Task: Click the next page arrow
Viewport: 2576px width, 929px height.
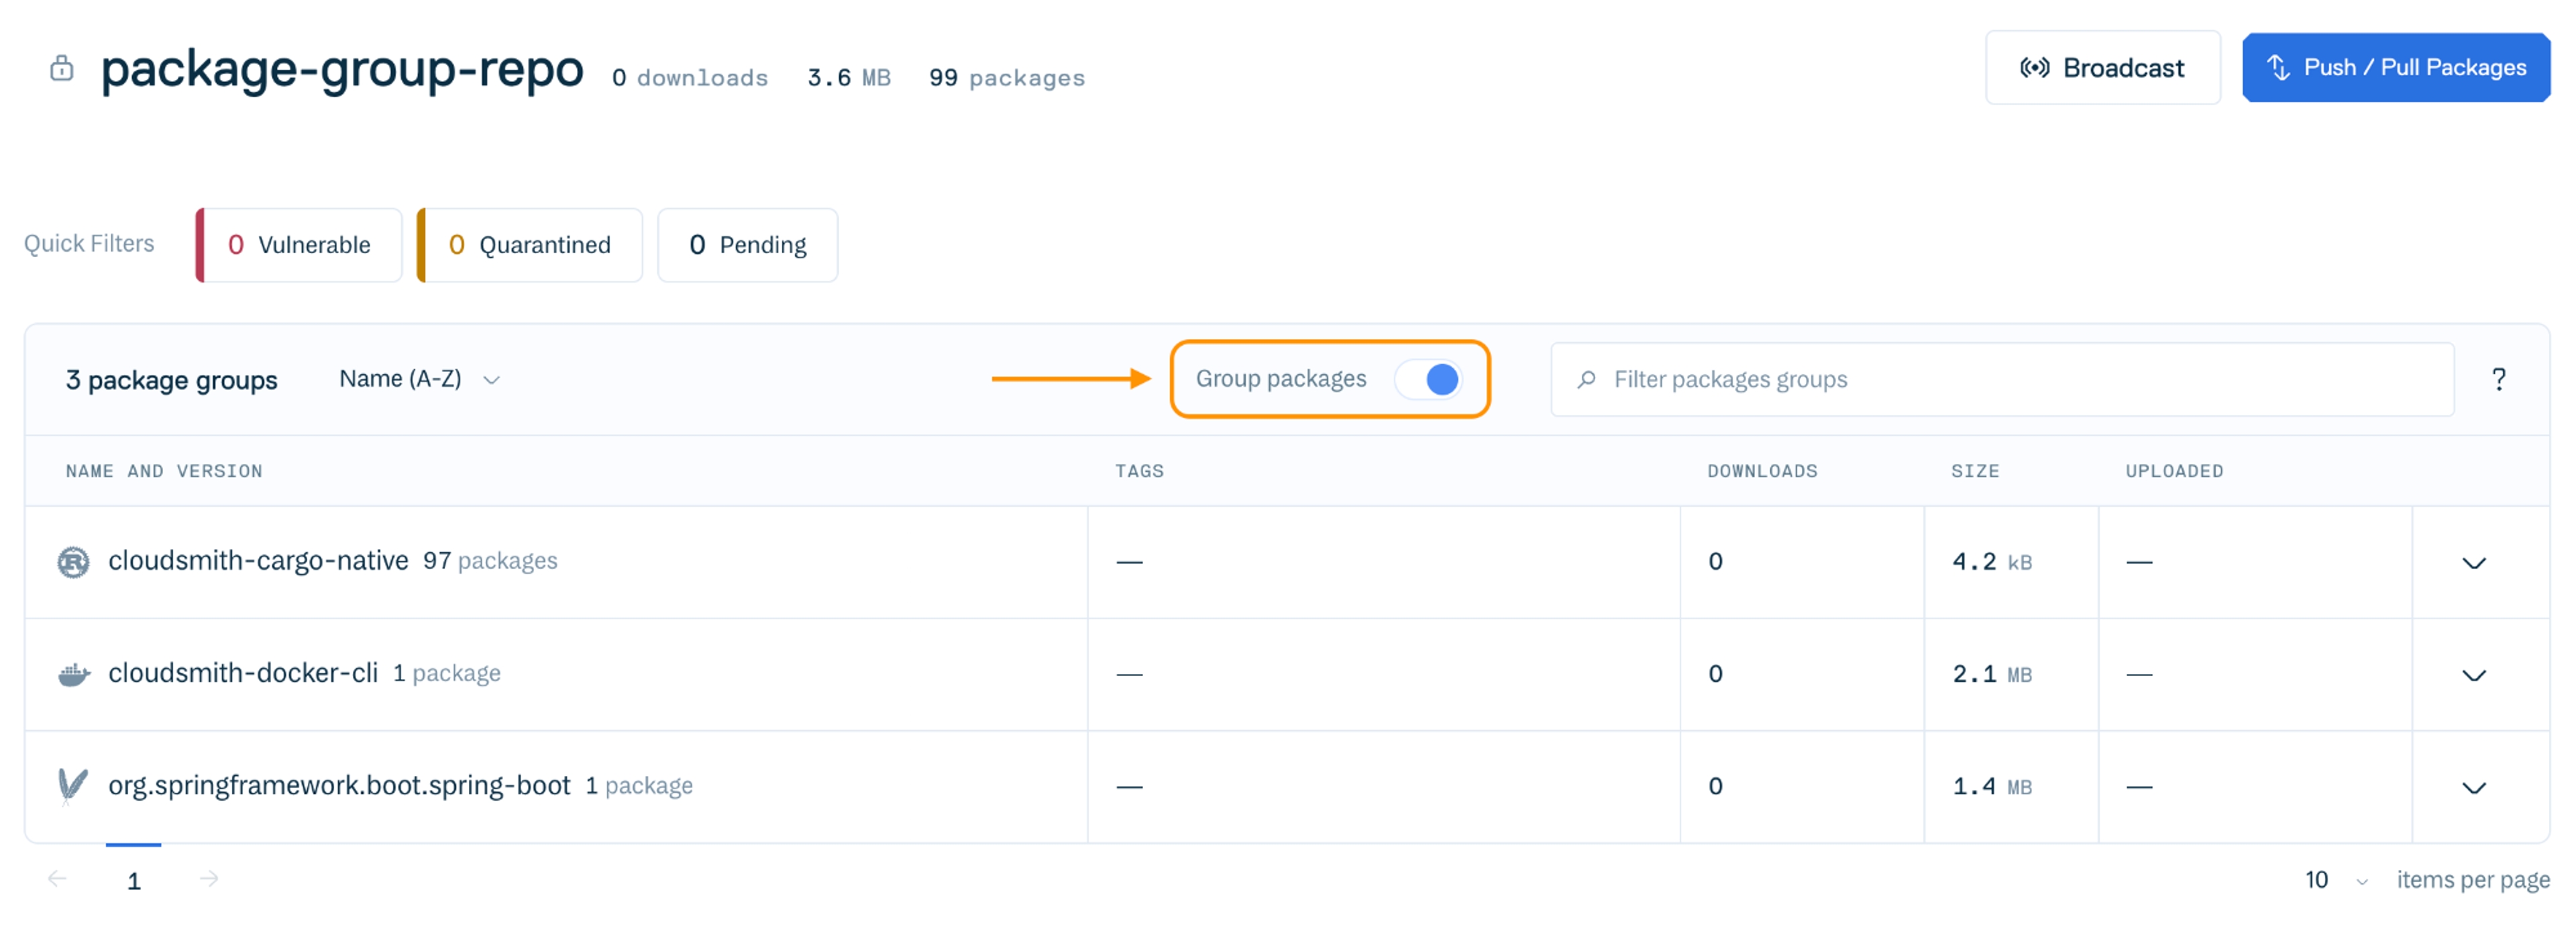Action: pos(209,879)
